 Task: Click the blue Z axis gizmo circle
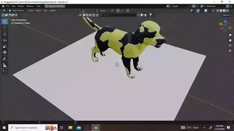(225, 22)
